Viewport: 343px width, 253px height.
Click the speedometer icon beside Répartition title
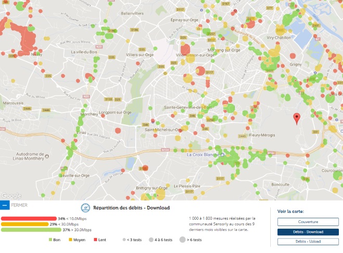[x=86, y=207]
